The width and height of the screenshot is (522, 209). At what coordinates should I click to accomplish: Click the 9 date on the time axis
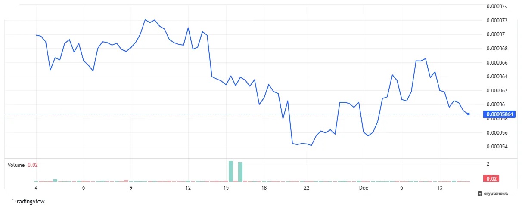pyautogui.click(x=131, y=188)
